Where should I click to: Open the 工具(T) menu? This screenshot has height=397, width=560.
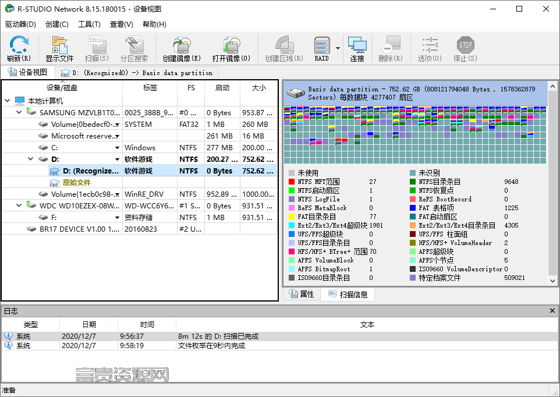(89, 24)
